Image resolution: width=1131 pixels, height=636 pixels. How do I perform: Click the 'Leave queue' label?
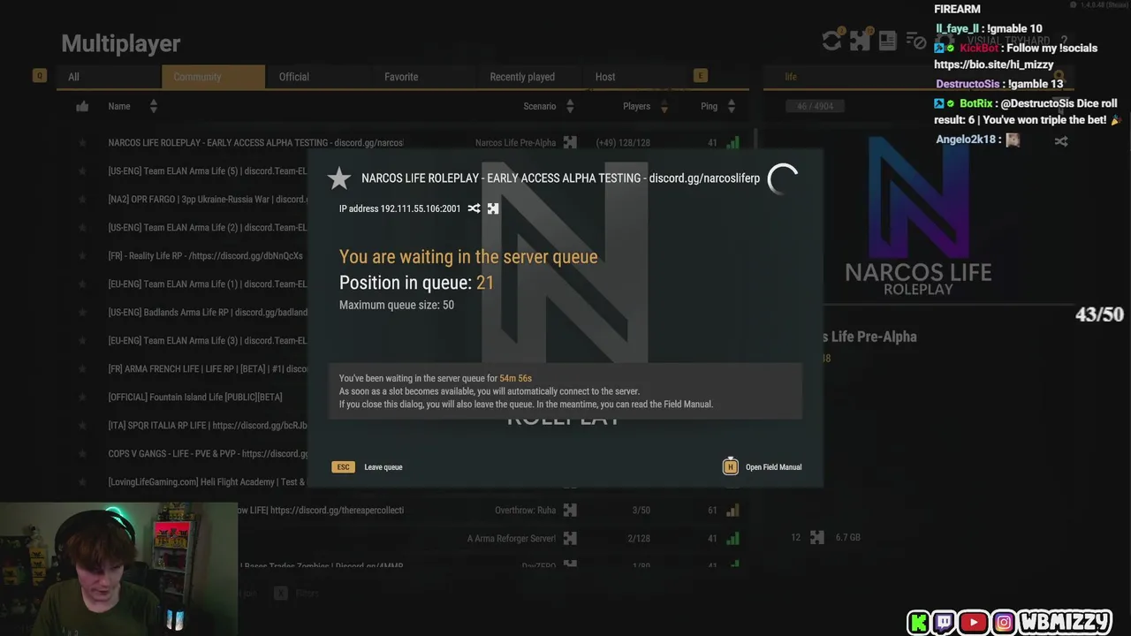pyautogui.click(x=383, y=467)
